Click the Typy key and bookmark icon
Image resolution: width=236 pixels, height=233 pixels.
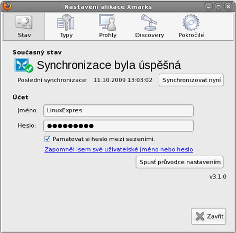[x=66, y=22]
